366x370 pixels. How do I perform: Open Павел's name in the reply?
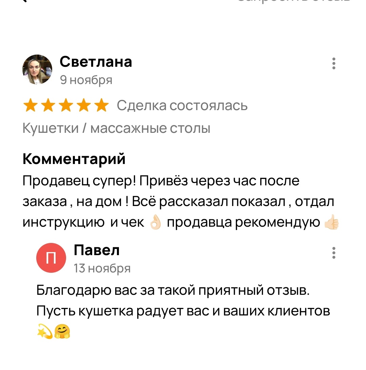[x=97, y=251]
